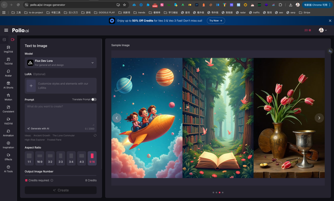
Task: Switch to the image mode tab icon
Action: pyautogui.click(x=4, y=40)
